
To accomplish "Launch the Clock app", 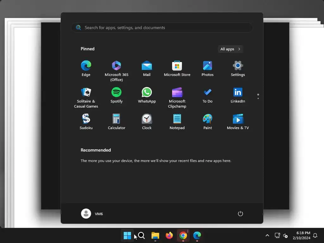I will click(147, 122).
